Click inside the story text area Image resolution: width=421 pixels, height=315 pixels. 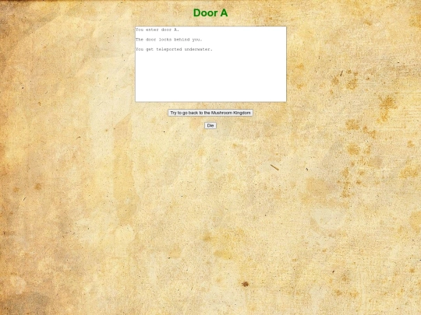[x=210, y=64]
